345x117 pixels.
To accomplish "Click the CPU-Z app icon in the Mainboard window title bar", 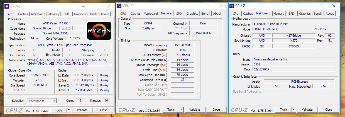I will click(232, 6).
